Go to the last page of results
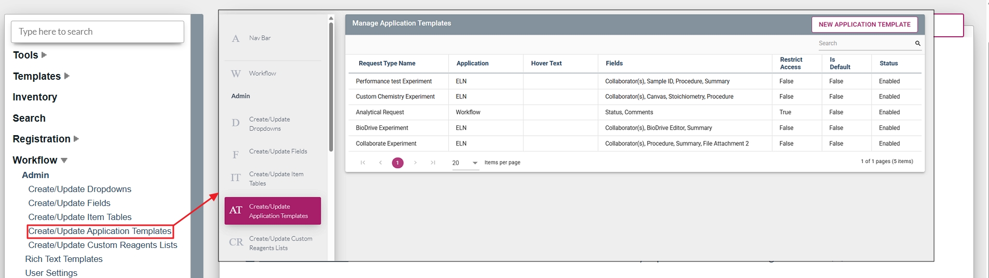The width and height of the screenshot is (989, 278). 433,163
